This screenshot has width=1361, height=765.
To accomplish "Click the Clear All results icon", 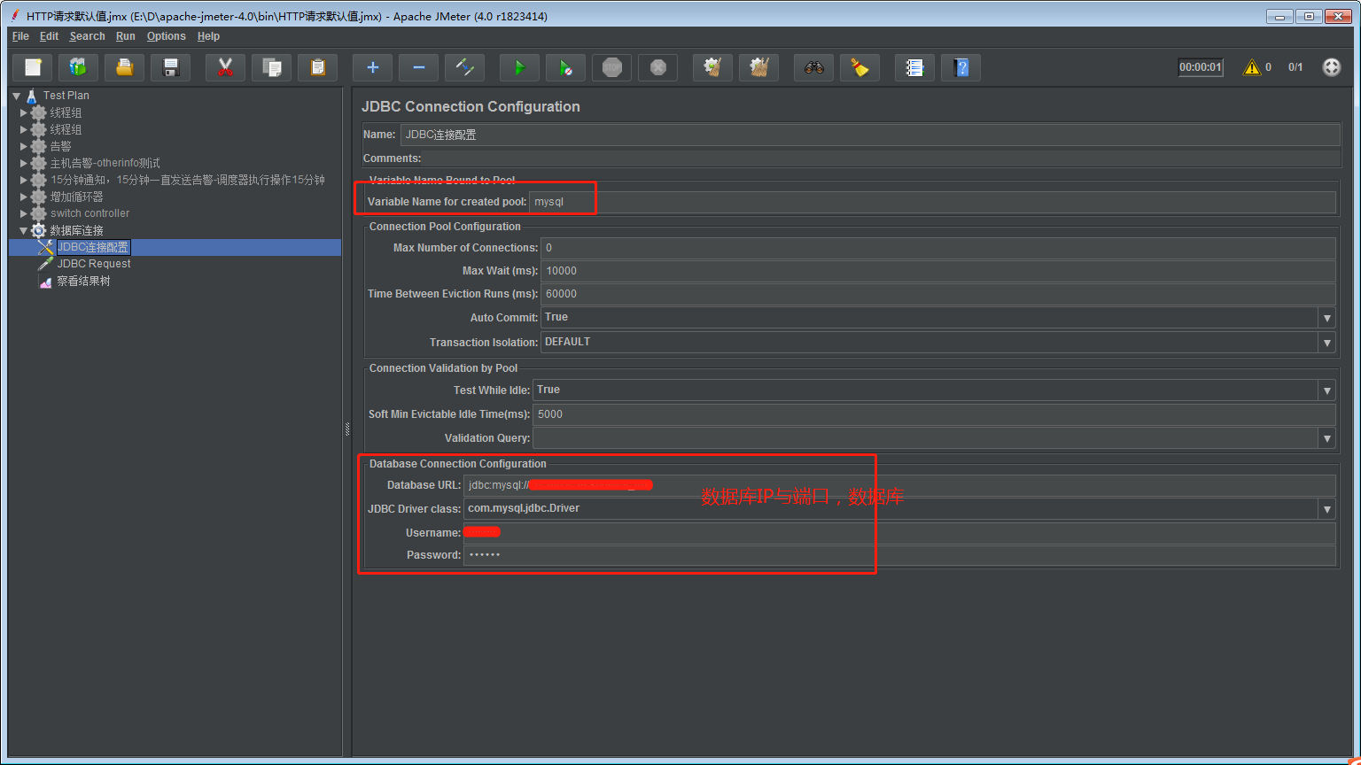I will [759, 67].
